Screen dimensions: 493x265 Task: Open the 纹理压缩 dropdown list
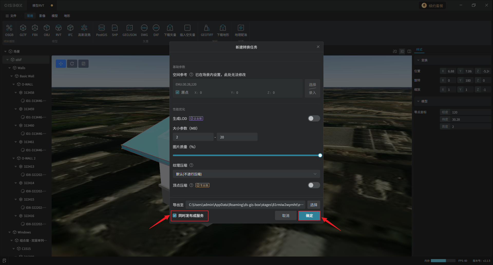coord(246,174)
